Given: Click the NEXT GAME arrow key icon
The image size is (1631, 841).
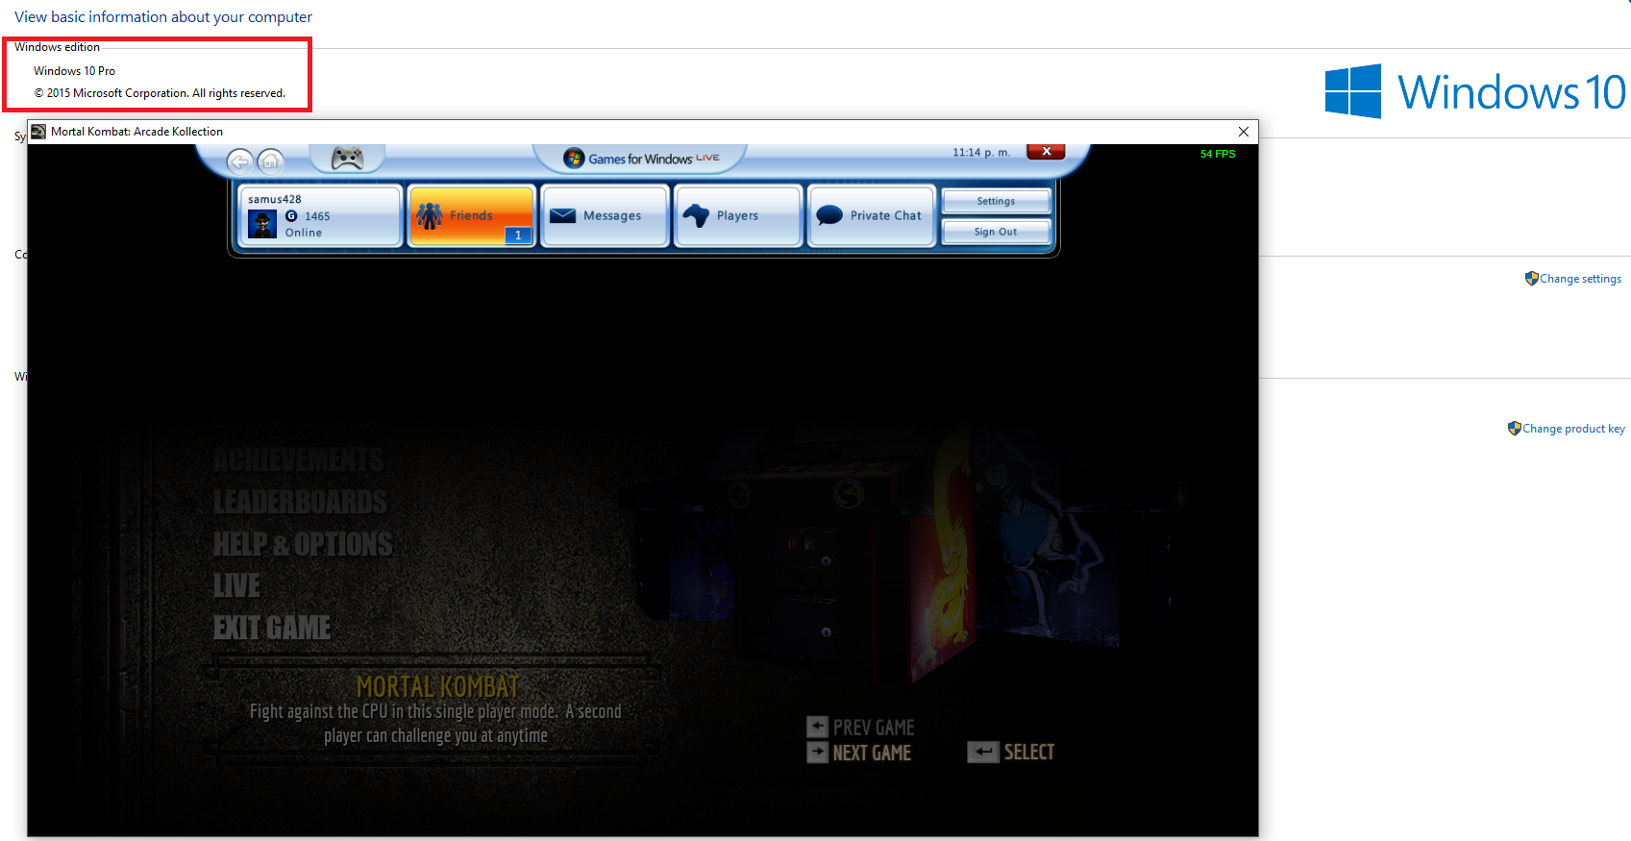Looking at the screenshot, I should (817, 752).
